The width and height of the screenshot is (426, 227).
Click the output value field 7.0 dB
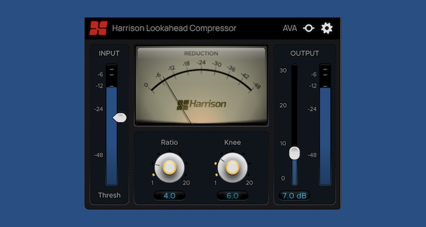[x=294, y=196]
